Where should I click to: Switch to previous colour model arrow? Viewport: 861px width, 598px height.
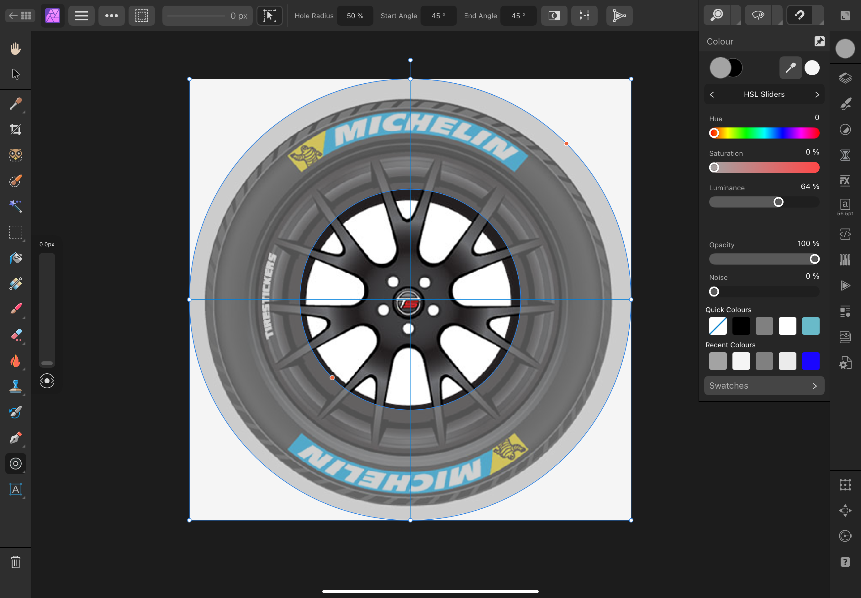tap(712, 94)
